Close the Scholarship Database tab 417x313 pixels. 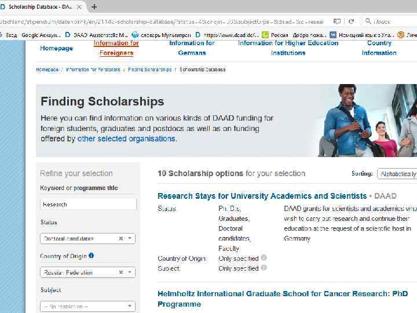click(x=79, y=7)
